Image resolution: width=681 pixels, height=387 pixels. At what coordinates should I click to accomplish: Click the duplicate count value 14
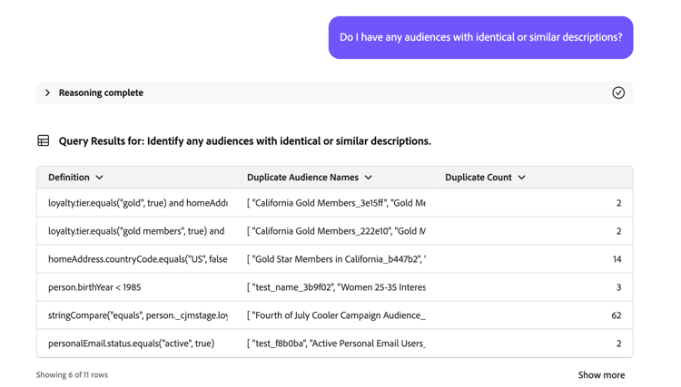[617, 259]
